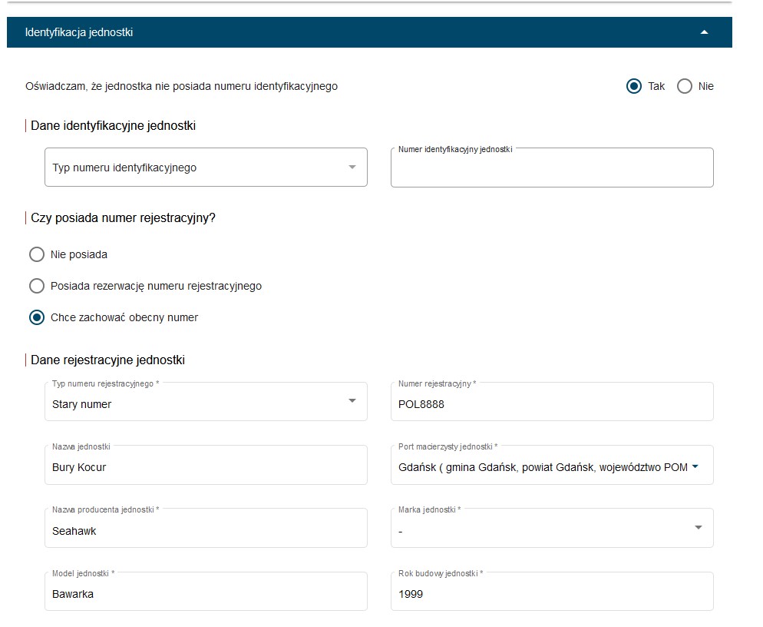This screenshot has height=627, width=763.
Task: Open the Marka jednostki dropdown arrow
Action: coord(699,528)
